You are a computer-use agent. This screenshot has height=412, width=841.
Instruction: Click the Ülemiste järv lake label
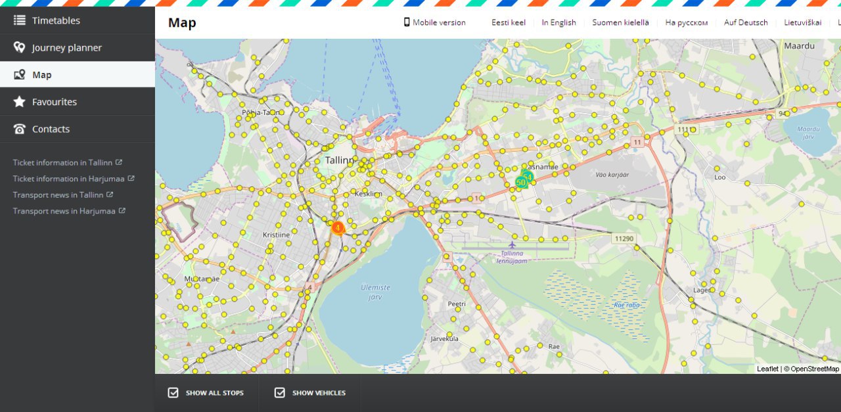[x=375, y=292]
